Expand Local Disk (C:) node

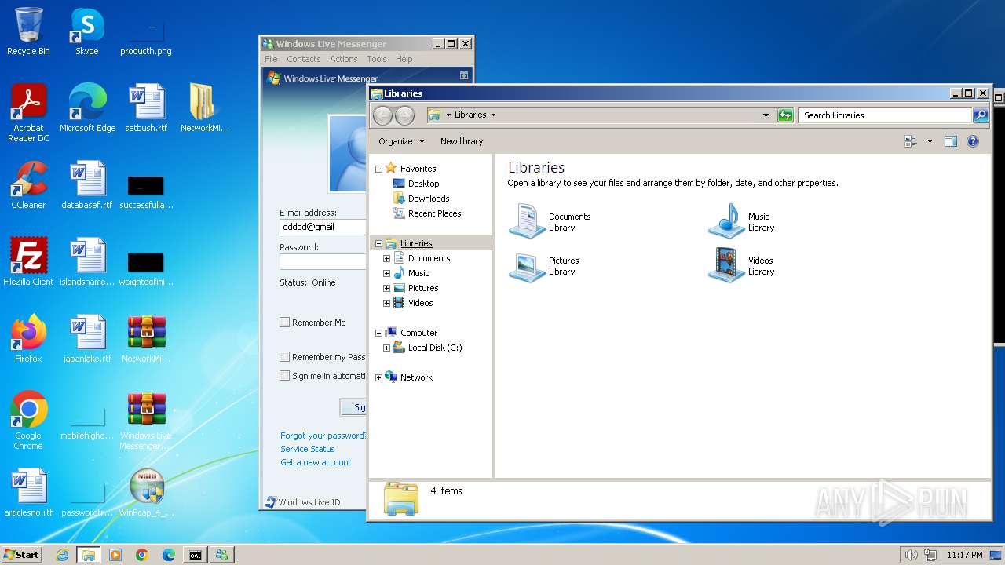coord(386,348)
